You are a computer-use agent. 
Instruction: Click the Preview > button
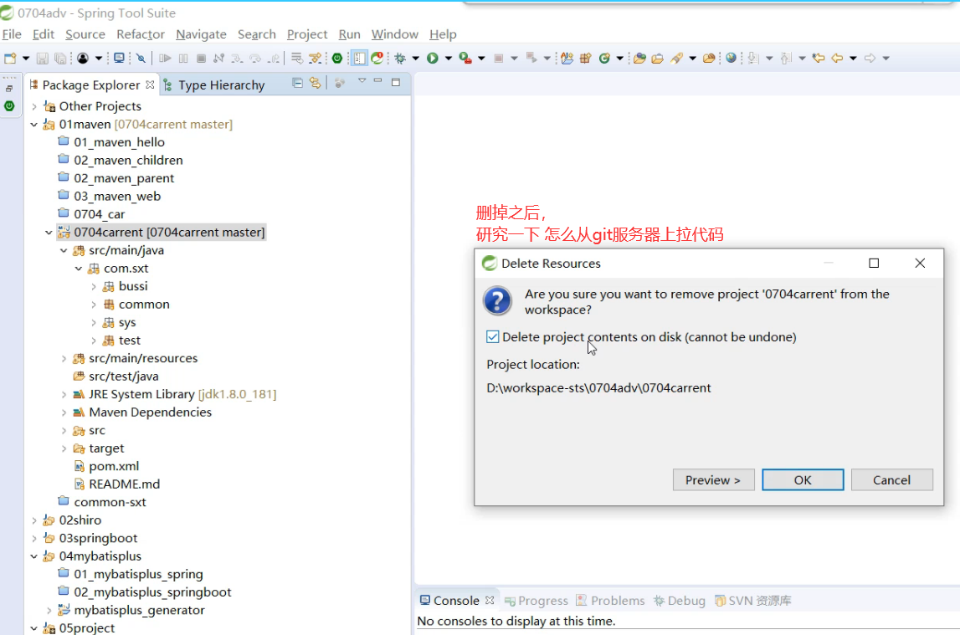(713, 480)
